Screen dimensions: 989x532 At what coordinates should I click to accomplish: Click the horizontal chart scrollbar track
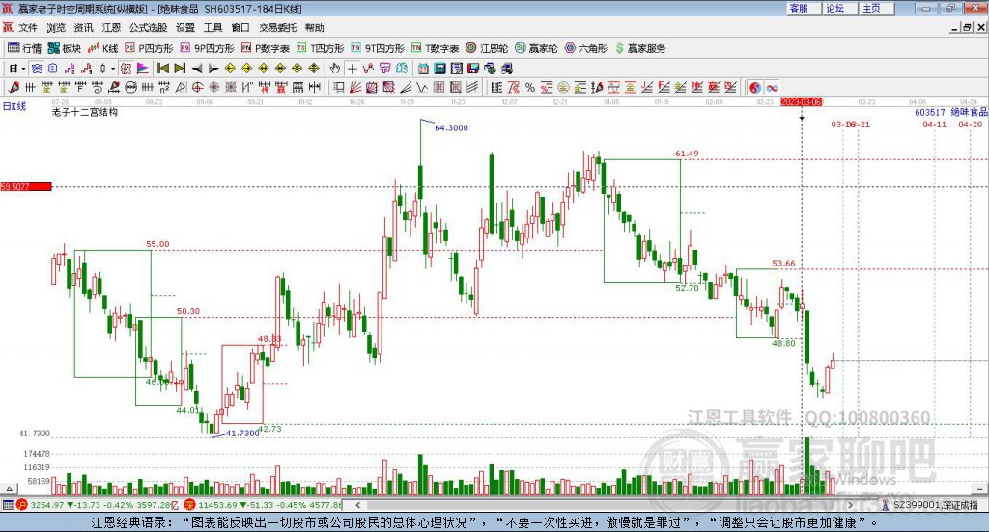coord(605,505)
